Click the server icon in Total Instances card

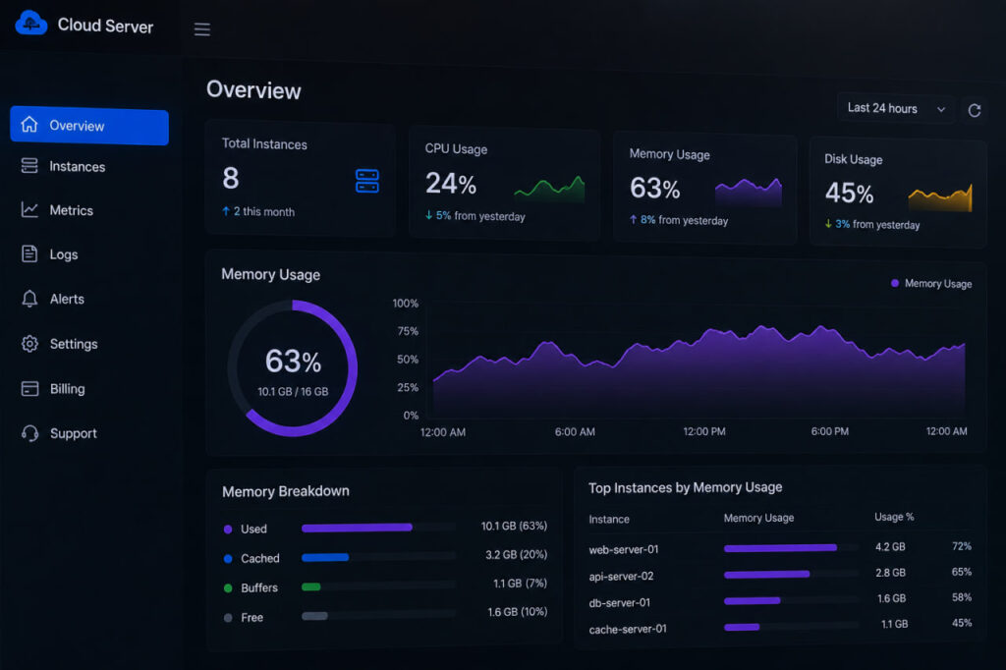(x=367, y=181)
